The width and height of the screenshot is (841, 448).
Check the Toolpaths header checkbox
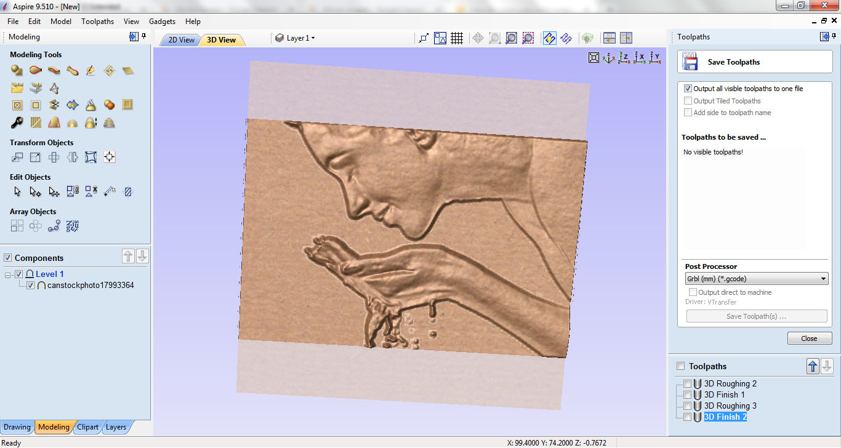point(681,366)
